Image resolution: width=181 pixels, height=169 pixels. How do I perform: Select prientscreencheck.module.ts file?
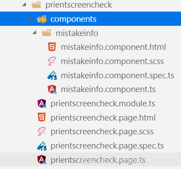pyautogui.click(x=103, y=104)
